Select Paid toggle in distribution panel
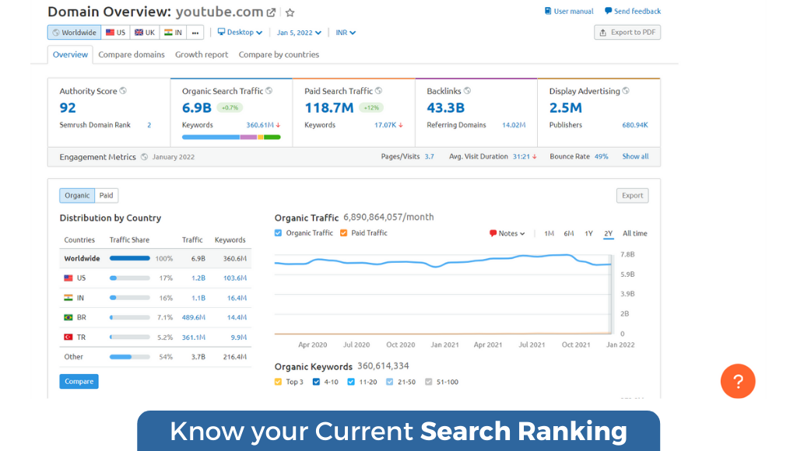The width and height of the screenshot is (797, 451). click(106, 195)
